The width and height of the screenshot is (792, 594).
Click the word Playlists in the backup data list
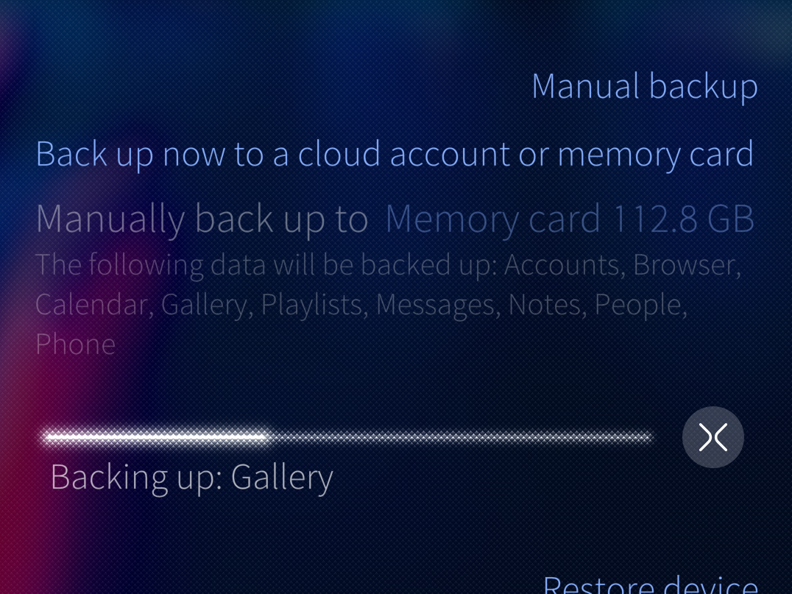point(315,305)
